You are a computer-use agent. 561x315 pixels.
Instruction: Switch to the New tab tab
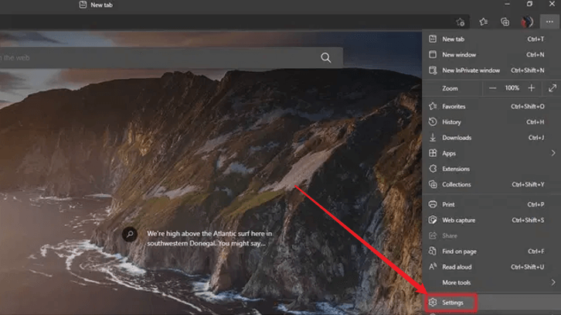coord(100,5)
